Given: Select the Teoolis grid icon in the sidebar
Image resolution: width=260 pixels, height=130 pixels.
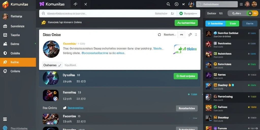Looking at the screenshot, I should (x=5, y=35).
